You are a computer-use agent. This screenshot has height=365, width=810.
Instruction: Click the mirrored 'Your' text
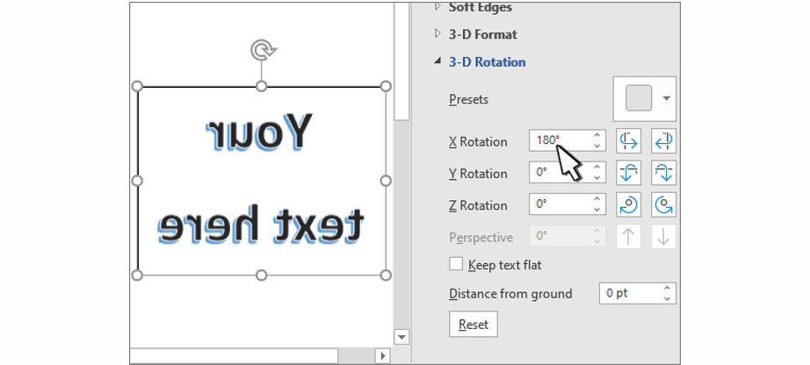(x=259, y=132)
